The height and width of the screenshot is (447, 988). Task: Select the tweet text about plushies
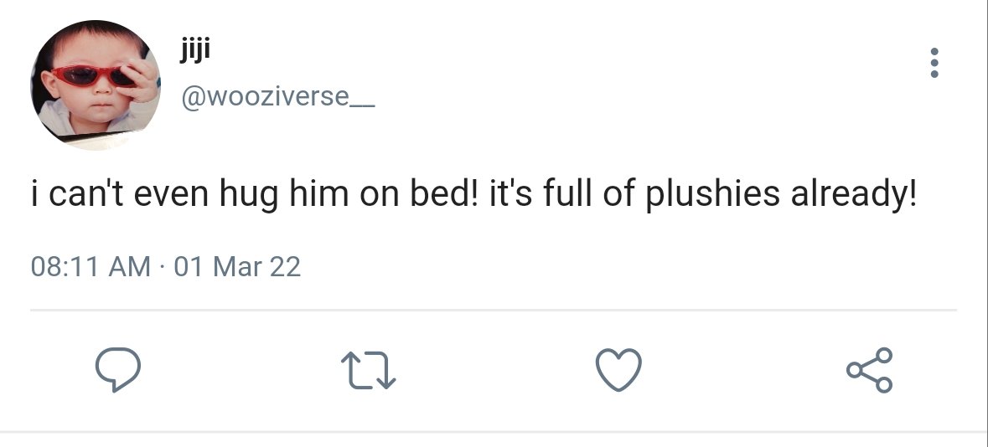coord(473,194)
